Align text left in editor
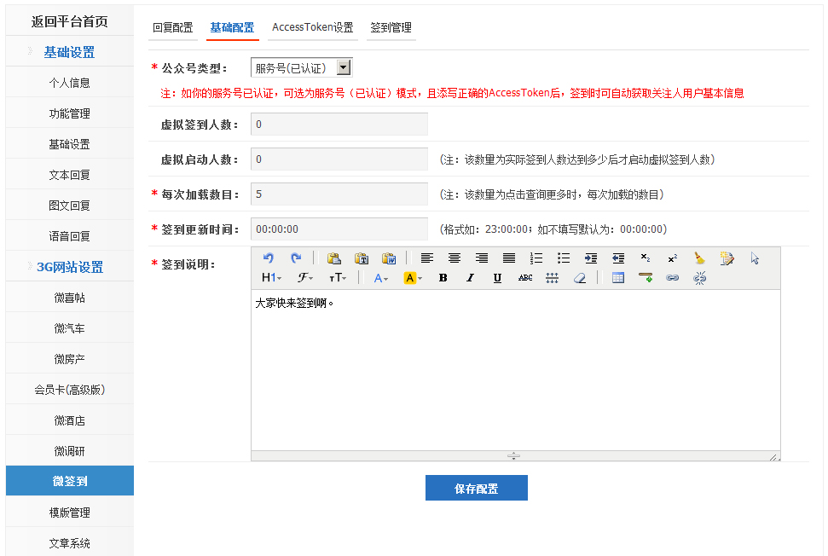This screenshot has height=556, width=828. point(426,258)
